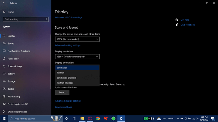Launch Google Chrome from the taskbar
The height and width of the screenshot is (122, 218).
(98, 119)
